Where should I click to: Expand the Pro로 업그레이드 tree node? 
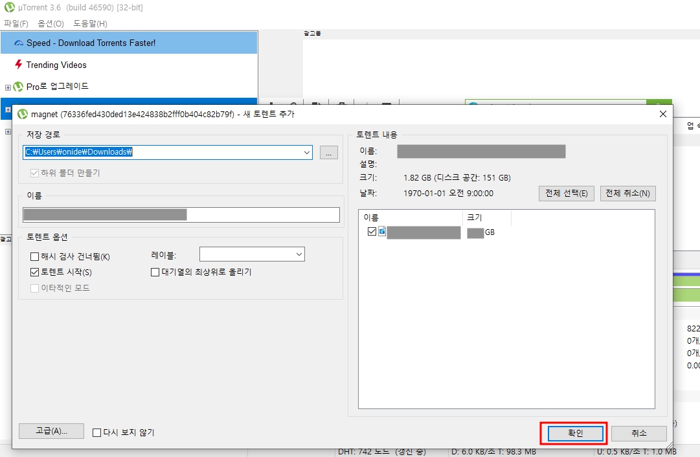[x=8, y=87]
